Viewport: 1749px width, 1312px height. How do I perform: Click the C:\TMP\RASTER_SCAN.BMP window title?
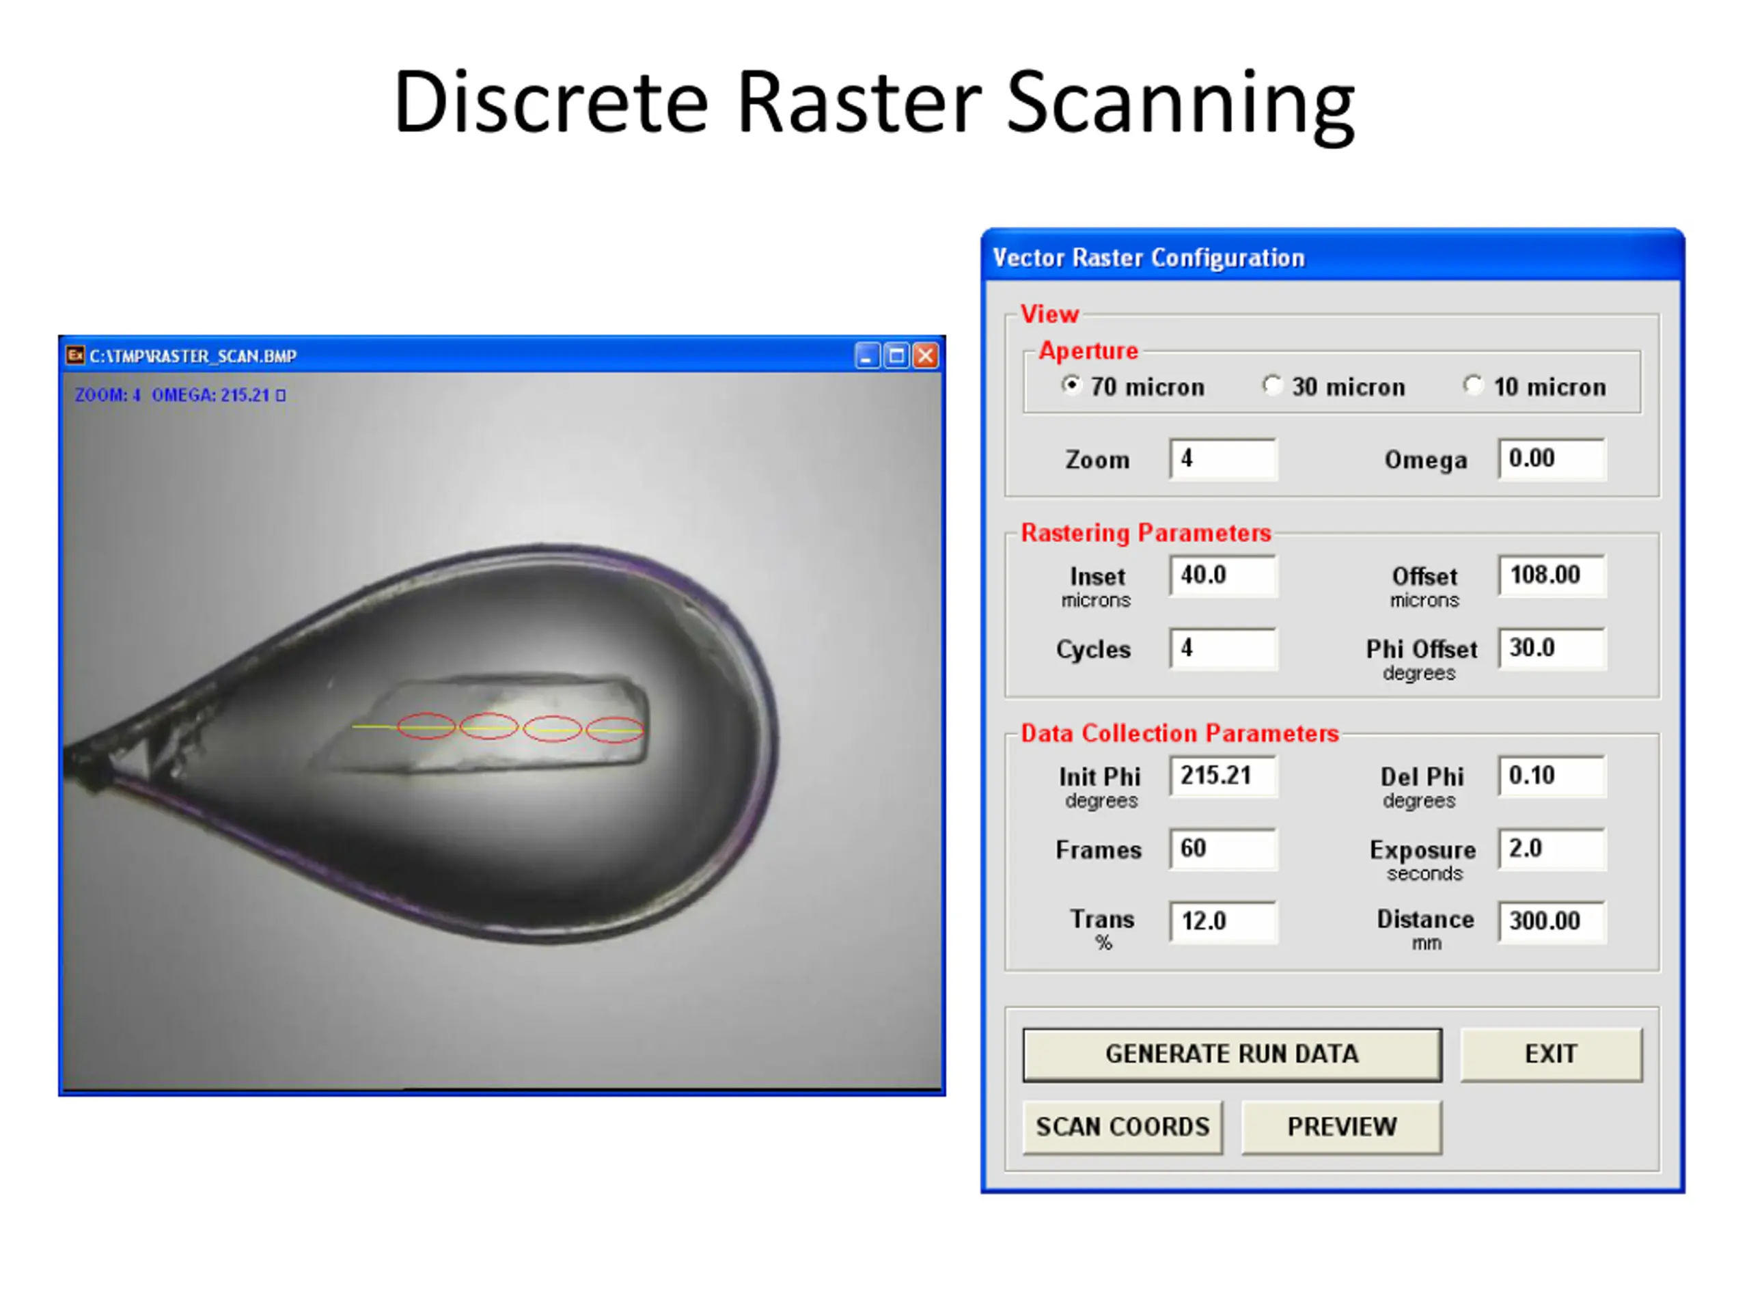(193, 356)
